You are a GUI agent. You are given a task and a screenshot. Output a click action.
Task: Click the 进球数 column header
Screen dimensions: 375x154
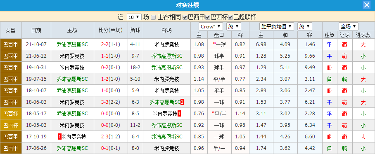click(x=363, y=35)
